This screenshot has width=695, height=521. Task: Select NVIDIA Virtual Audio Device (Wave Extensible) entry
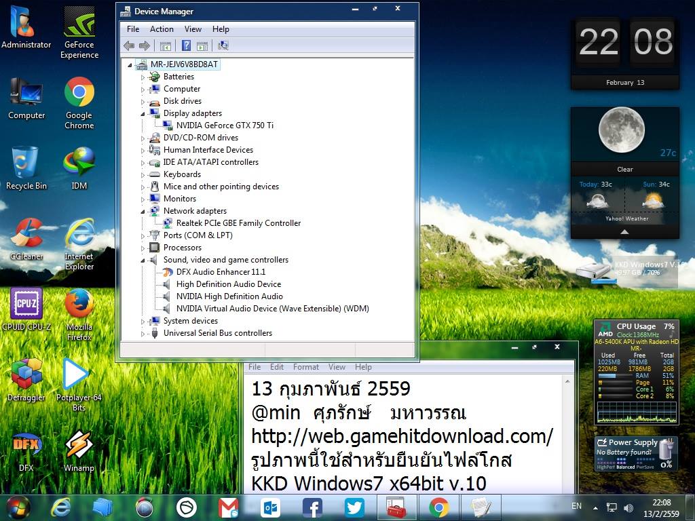click(x=273, y=309)
